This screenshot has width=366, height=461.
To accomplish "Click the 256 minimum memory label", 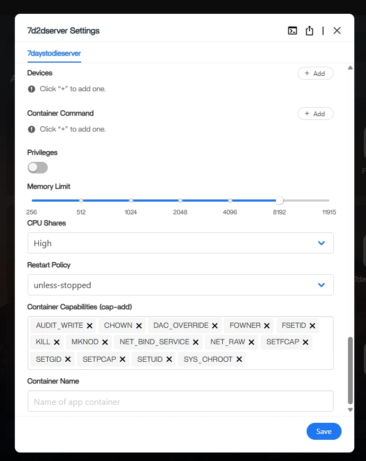I will (x=31, y=212).
